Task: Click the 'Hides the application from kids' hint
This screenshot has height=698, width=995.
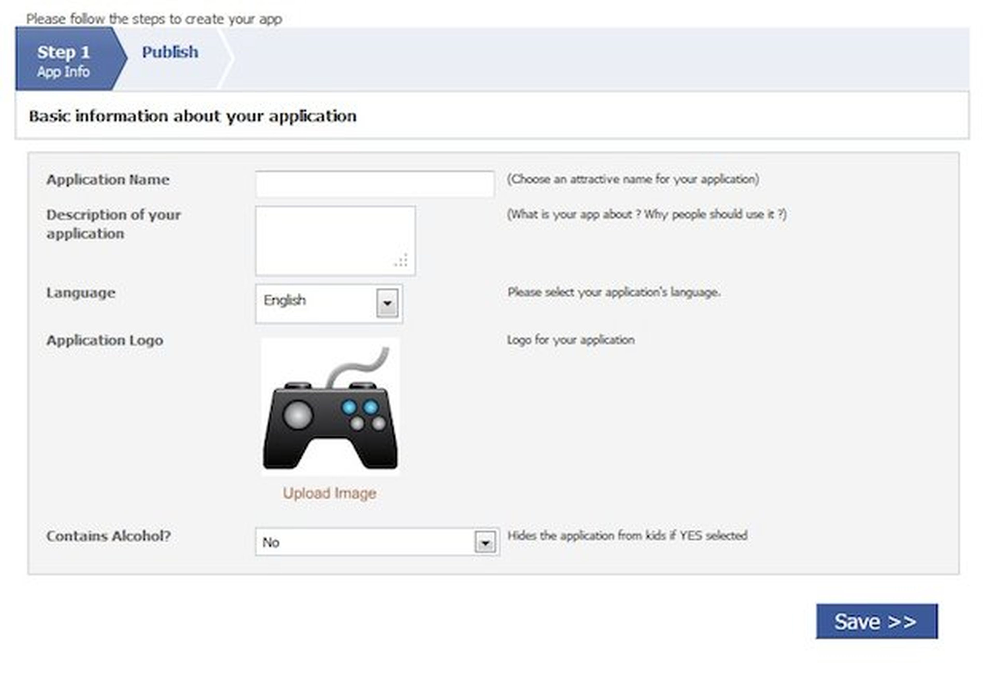Action: [x=627, y=536]
